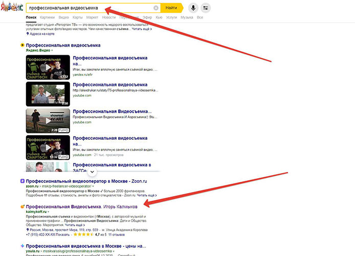Click Читать ещё in Zoon.ru snippet
355x256 pixels.
147,195
